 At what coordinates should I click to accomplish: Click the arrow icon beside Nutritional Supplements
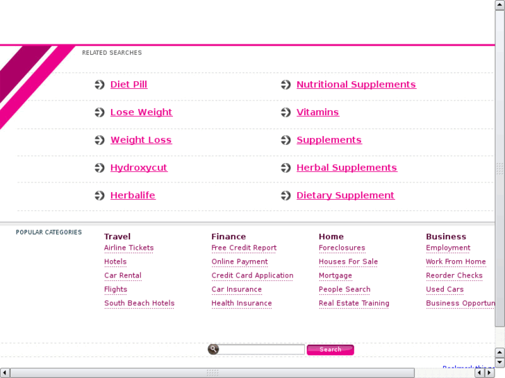(285, 85)
